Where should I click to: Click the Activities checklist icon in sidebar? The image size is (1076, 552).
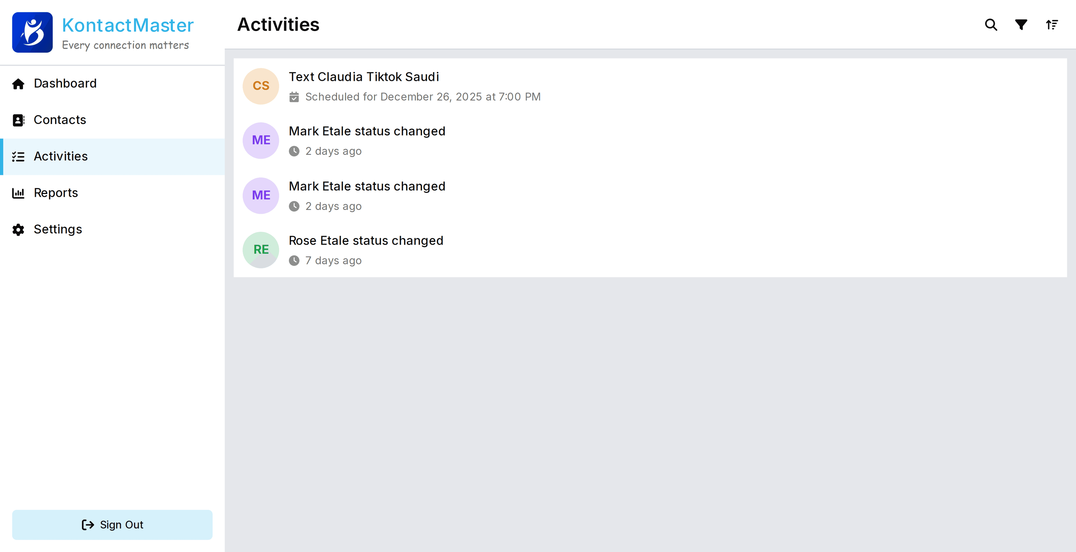[x=18, y=156]
